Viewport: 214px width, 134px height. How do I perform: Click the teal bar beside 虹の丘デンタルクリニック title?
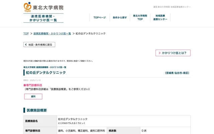[24, 73]
